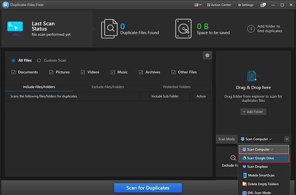Disable the Archives checkbox
Screen dimensions: 296x195
point(141,72)
